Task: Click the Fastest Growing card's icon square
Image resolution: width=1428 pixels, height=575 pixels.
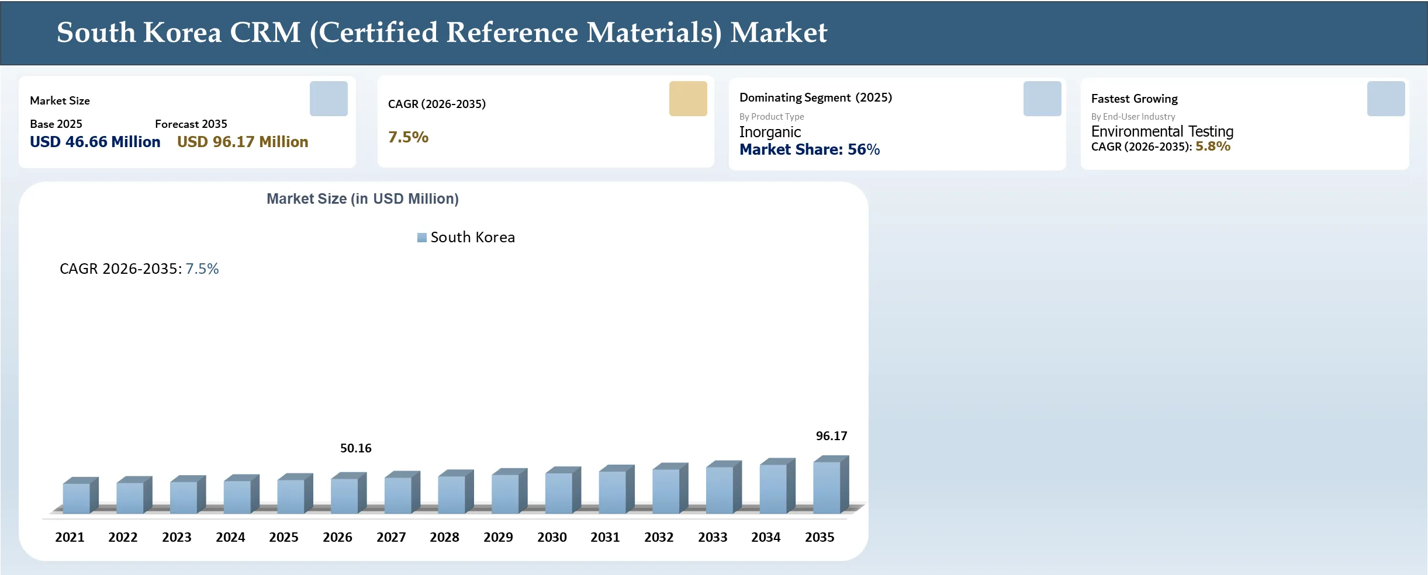Action: [1386, 99]
